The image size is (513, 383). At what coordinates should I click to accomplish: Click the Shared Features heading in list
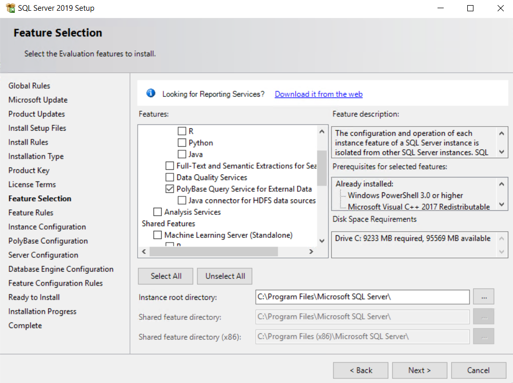click(x=168, y=224)
